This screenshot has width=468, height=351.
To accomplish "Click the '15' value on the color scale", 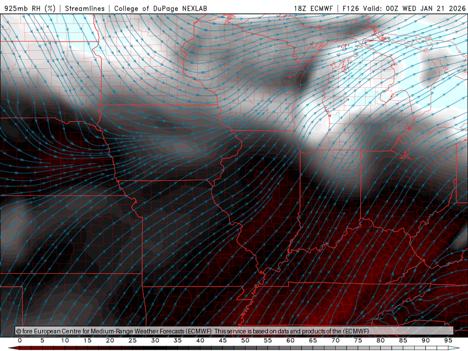I will pyautogui.click(x=87, y=340).
